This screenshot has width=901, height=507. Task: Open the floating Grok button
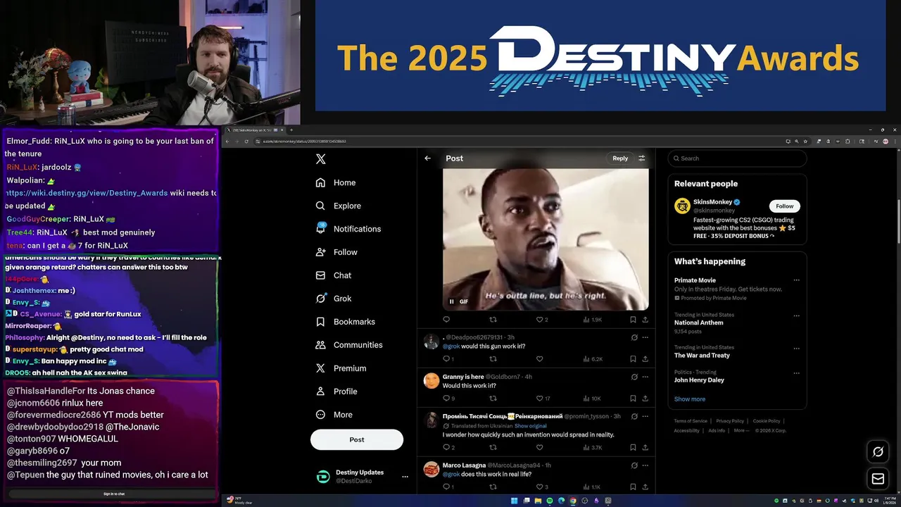[878, 452]
